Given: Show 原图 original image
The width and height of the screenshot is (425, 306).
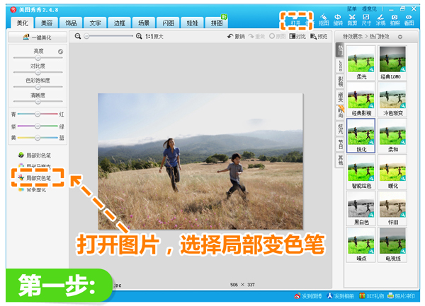Looking at the screenshot, I should 277,36.
